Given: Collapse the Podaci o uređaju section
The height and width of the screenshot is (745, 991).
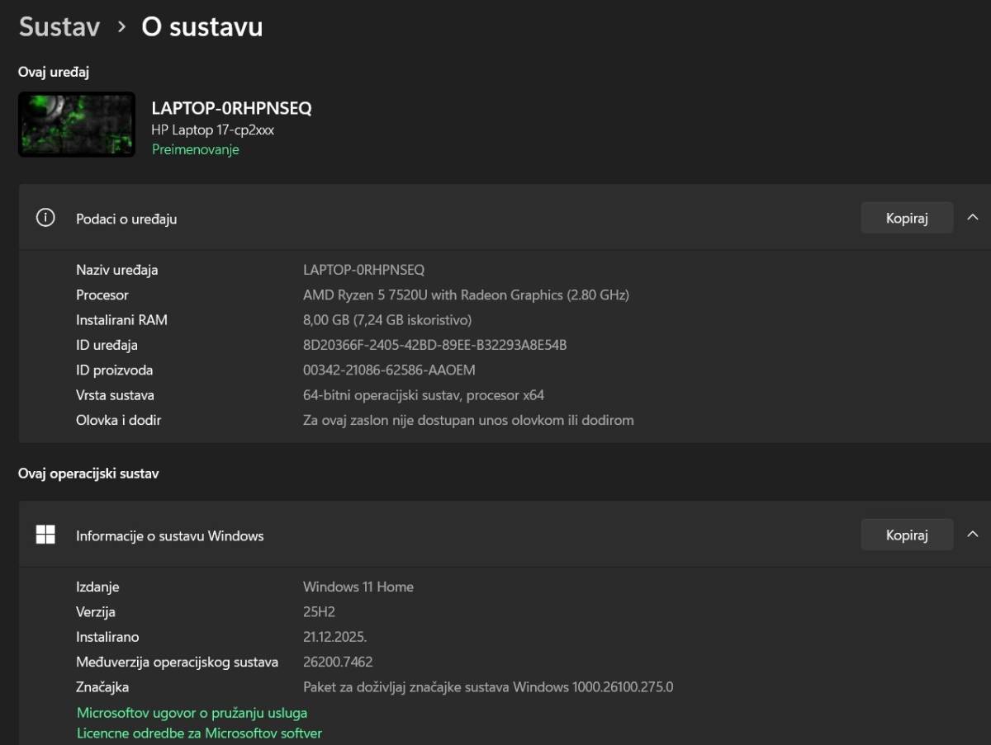Looking at the screenshot, I should pyautogui.click(x=971, y=218).
